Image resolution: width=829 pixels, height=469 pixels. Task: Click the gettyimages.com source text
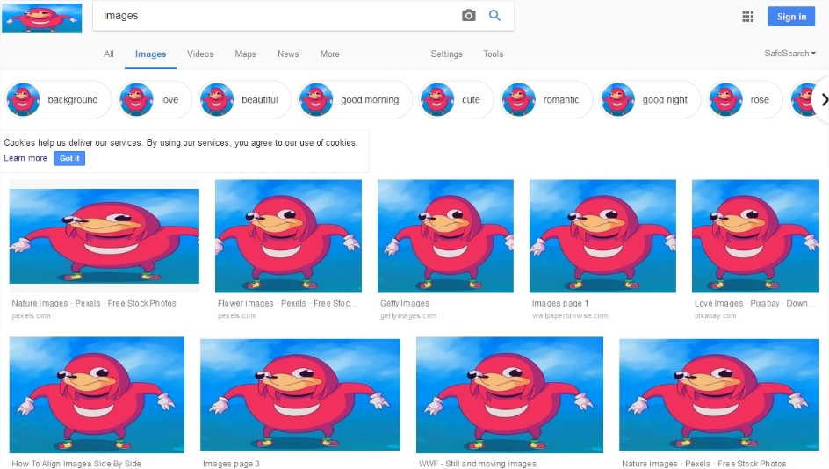coord(408,315)
